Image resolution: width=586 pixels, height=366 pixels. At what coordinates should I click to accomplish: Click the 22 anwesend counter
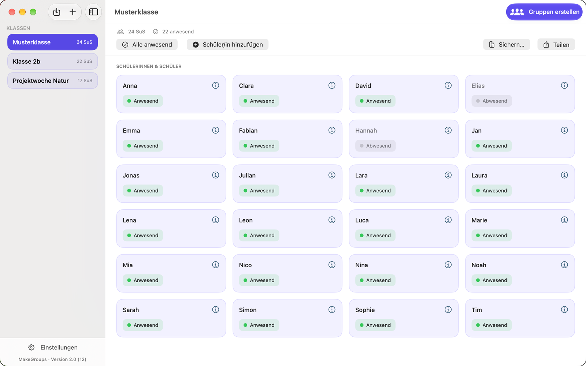click(x=173, y=31)
